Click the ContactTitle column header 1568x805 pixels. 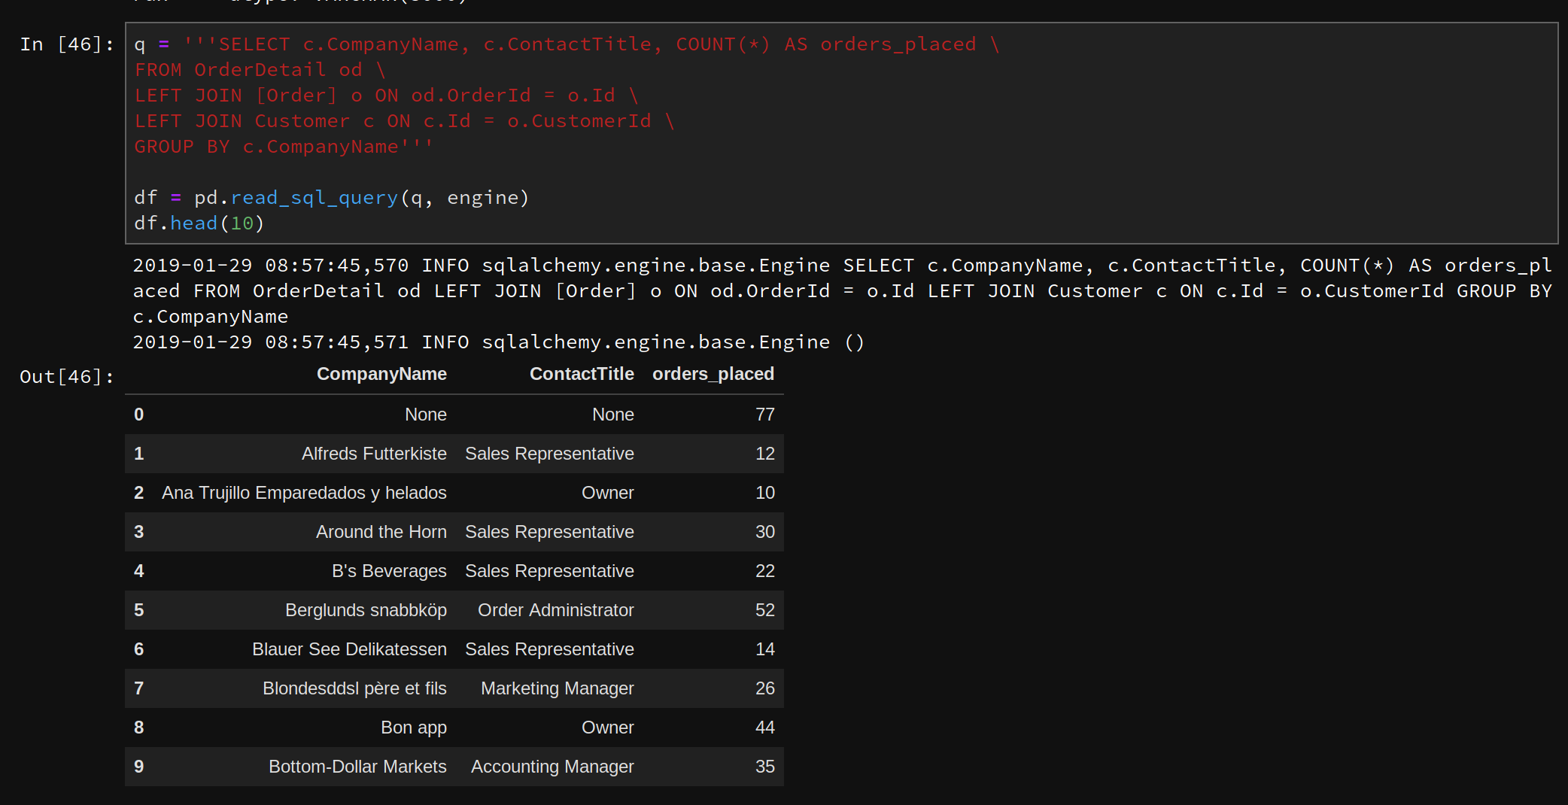(582, 374)
